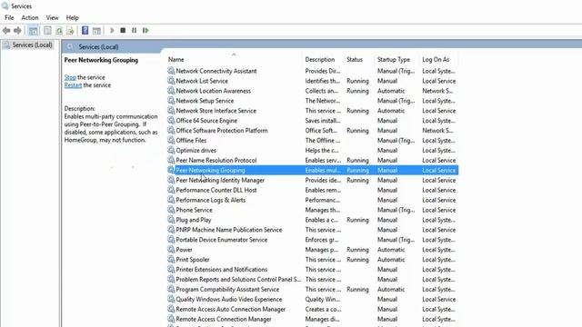Refresh the services list from the toolbar
582x327 pixels.
tap(59, 30)
